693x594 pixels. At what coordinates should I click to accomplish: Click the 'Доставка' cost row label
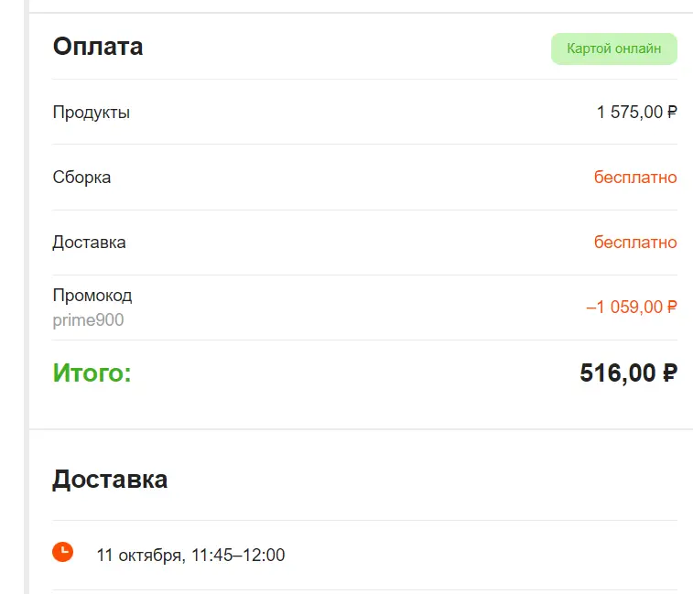tap(90, 243)
